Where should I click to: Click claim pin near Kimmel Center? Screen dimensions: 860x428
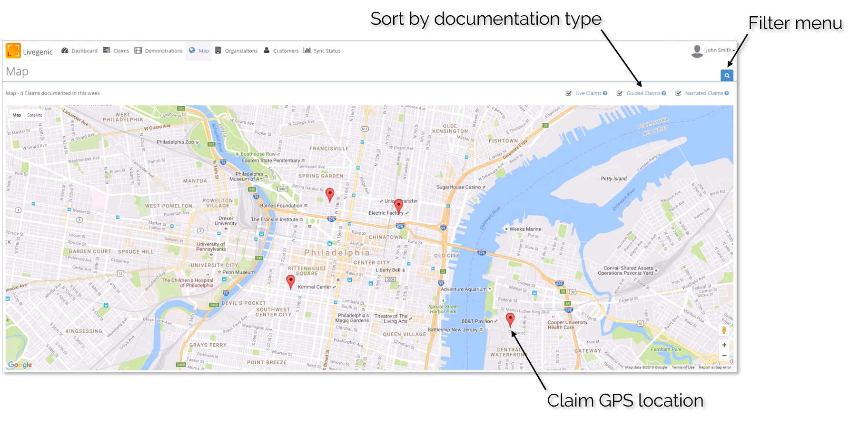(291, 282)
